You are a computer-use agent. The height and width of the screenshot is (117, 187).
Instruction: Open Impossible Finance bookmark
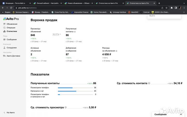coord(80,12)
